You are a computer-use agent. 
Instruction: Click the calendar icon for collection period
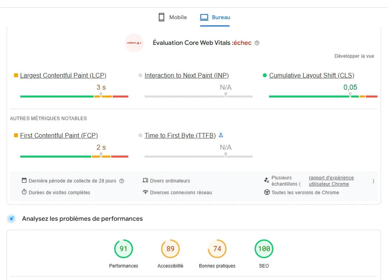[24, 181]
